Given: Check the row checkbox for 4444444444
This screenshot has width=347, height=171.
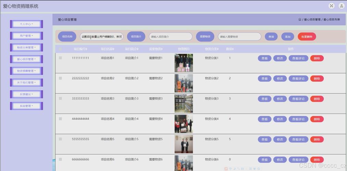Looking at the screenshot, I should click(60, 119).
